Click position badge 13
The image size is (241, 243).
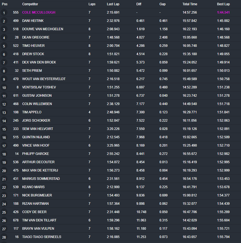point(4,112)
